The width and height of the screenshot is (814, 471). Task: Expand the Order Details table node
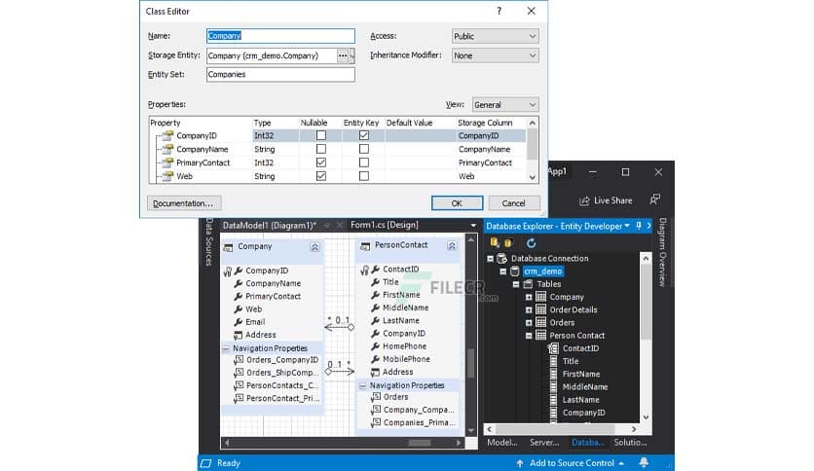point(529,309)
